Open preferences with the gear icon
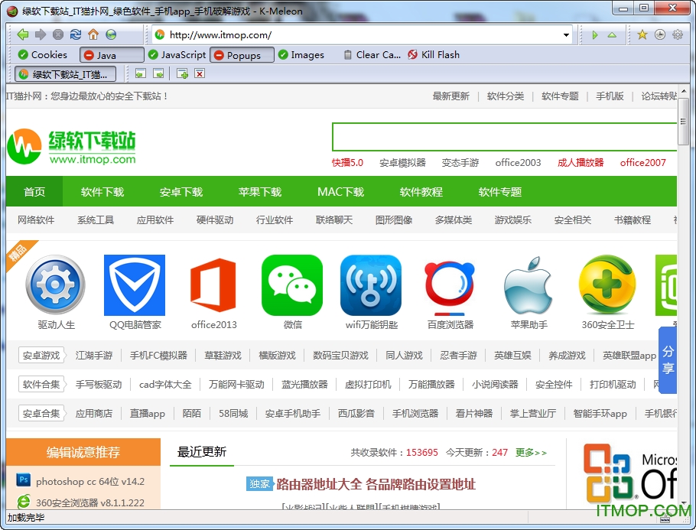The image size is (696, 530). [678, 34]
